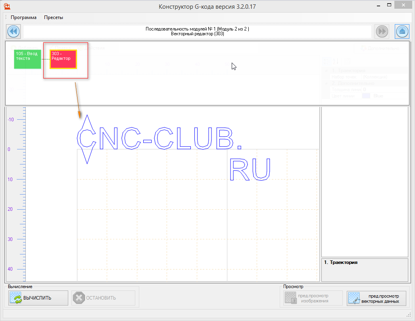The width and height of the screenshot is (415, 321).
Task: Click the CNC-CLUB. vector outline on canvas
Action: click(x=159, y=139)
